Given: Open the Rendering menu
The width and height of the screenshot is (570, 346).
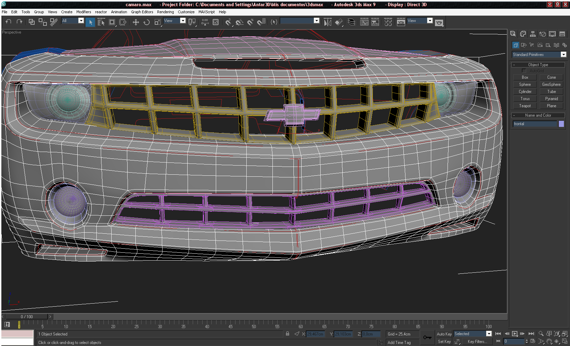Looking at the screenshot, I should tap(165, 12).
